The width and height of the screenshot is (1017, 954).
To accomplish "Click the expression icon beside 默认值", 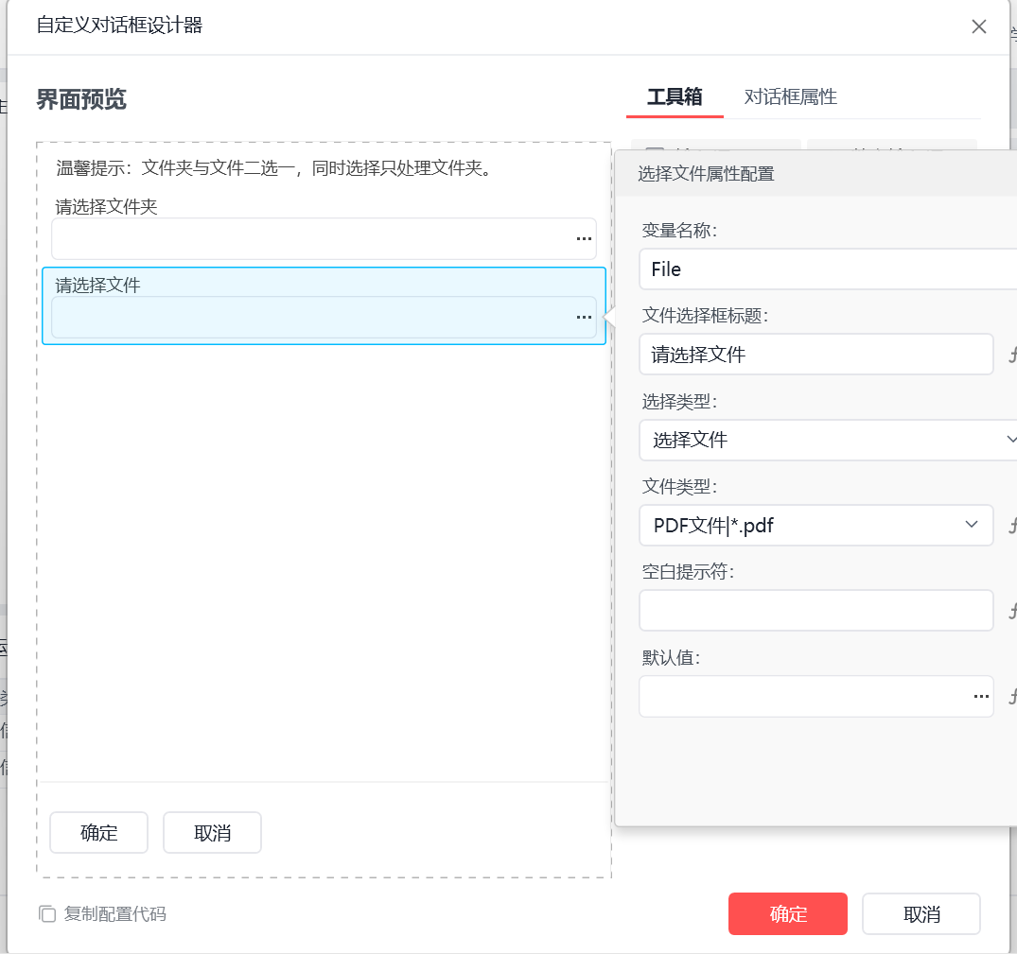I will pyautogui.click(x=1011, y=697).
